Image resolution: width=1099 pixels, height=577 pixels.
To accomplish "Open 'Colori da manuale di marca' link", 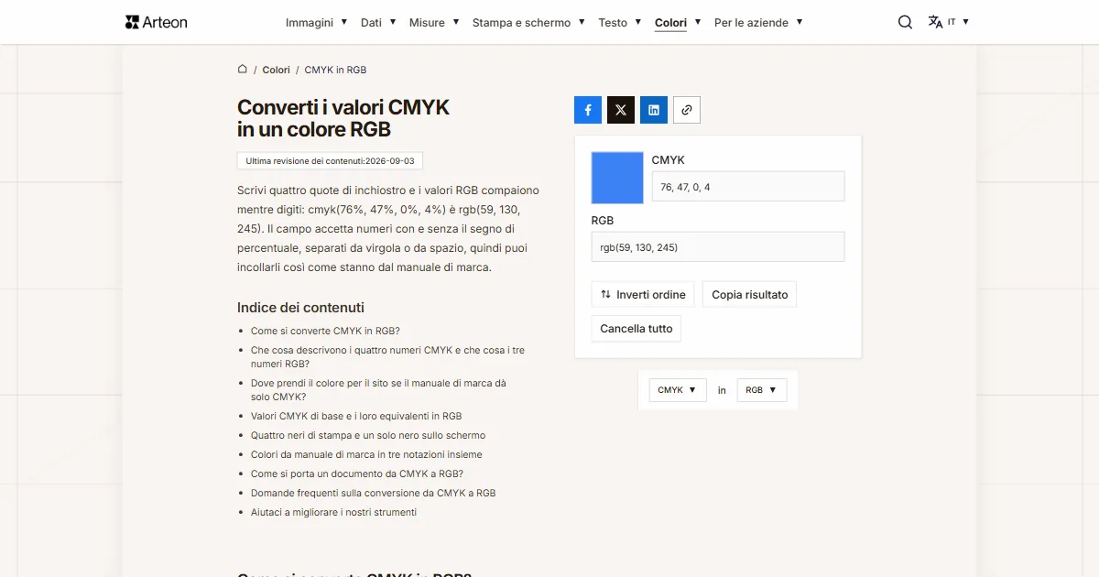I will [366, 454].
